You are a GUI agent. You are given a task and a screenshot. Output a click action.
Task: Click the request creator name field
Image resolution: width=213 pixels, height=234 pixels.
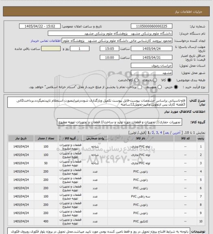117,41
